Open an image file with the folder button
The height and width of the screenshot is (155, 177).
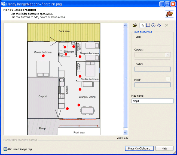[135, 25]
